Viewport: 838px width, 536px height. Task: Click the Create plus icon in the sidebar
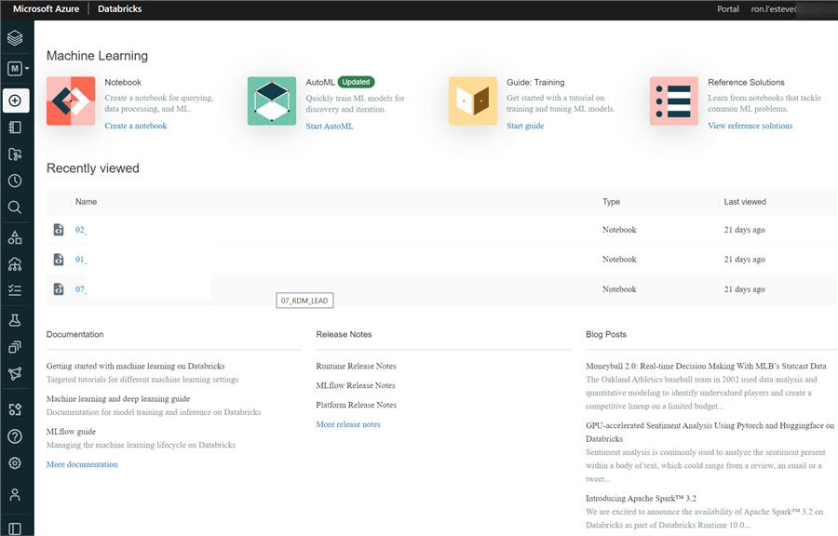click(x=14, y=100)
